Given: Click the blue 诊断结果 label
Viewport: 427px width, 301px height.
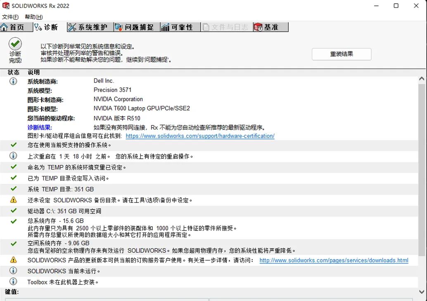Looking at the screenshot, I should point(40,127).
